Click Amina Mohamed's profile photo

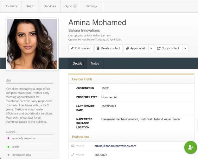32,44
